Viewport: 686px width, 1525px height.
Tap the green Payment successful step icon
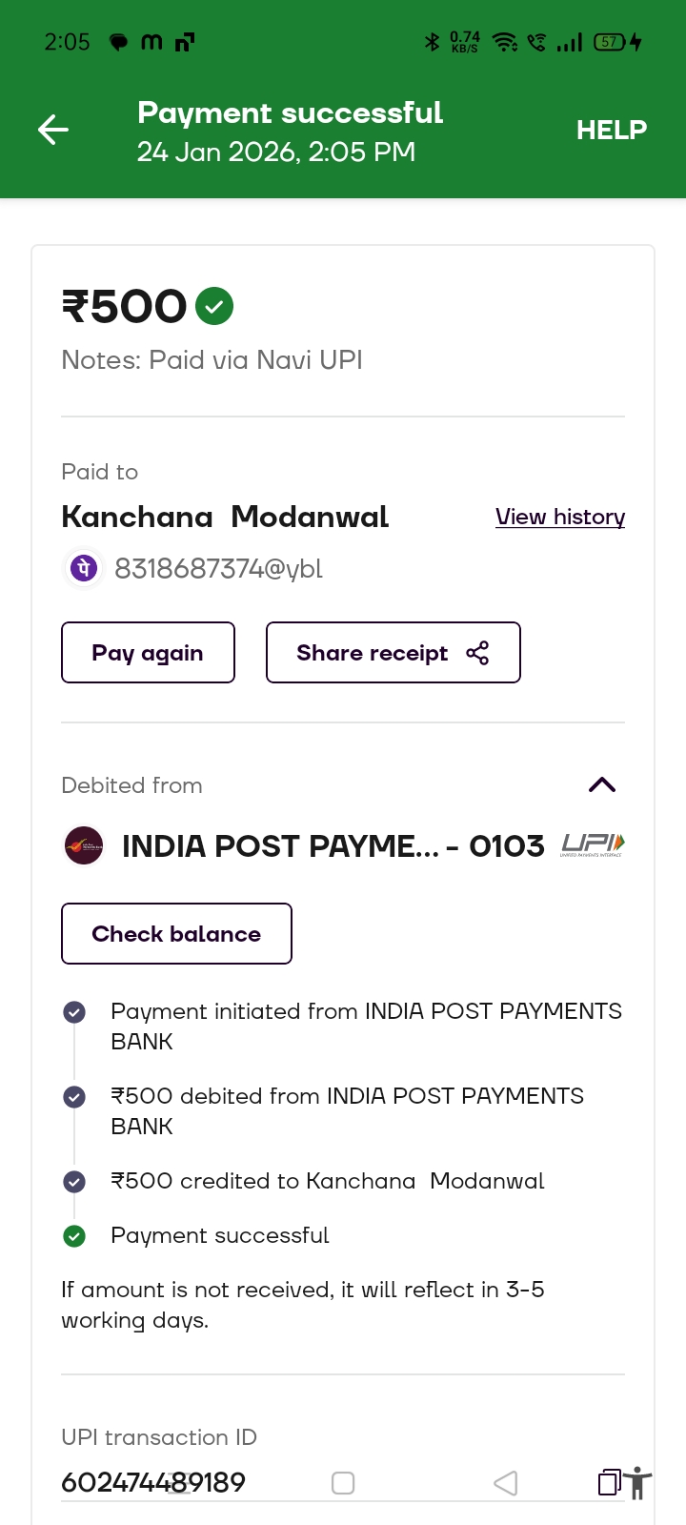pyautogui.click(x=74, y=1236)
